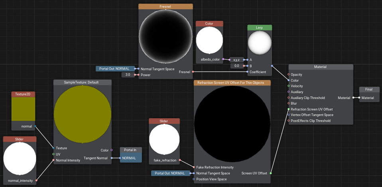Click the Opacity input port on Material
The image size is (382, 187).
click(x=289, y=74)
